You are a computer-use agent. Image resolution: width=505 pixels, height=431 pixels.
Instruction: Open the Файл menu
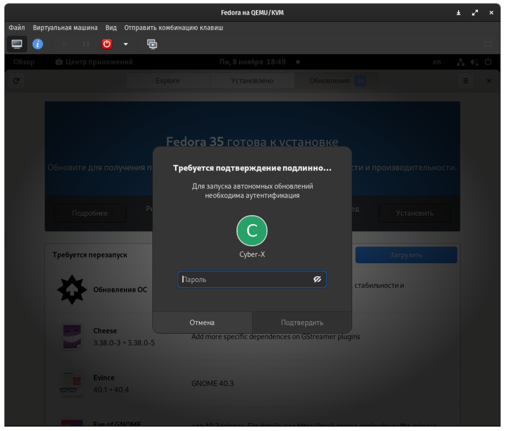click(x=17, y=28)
